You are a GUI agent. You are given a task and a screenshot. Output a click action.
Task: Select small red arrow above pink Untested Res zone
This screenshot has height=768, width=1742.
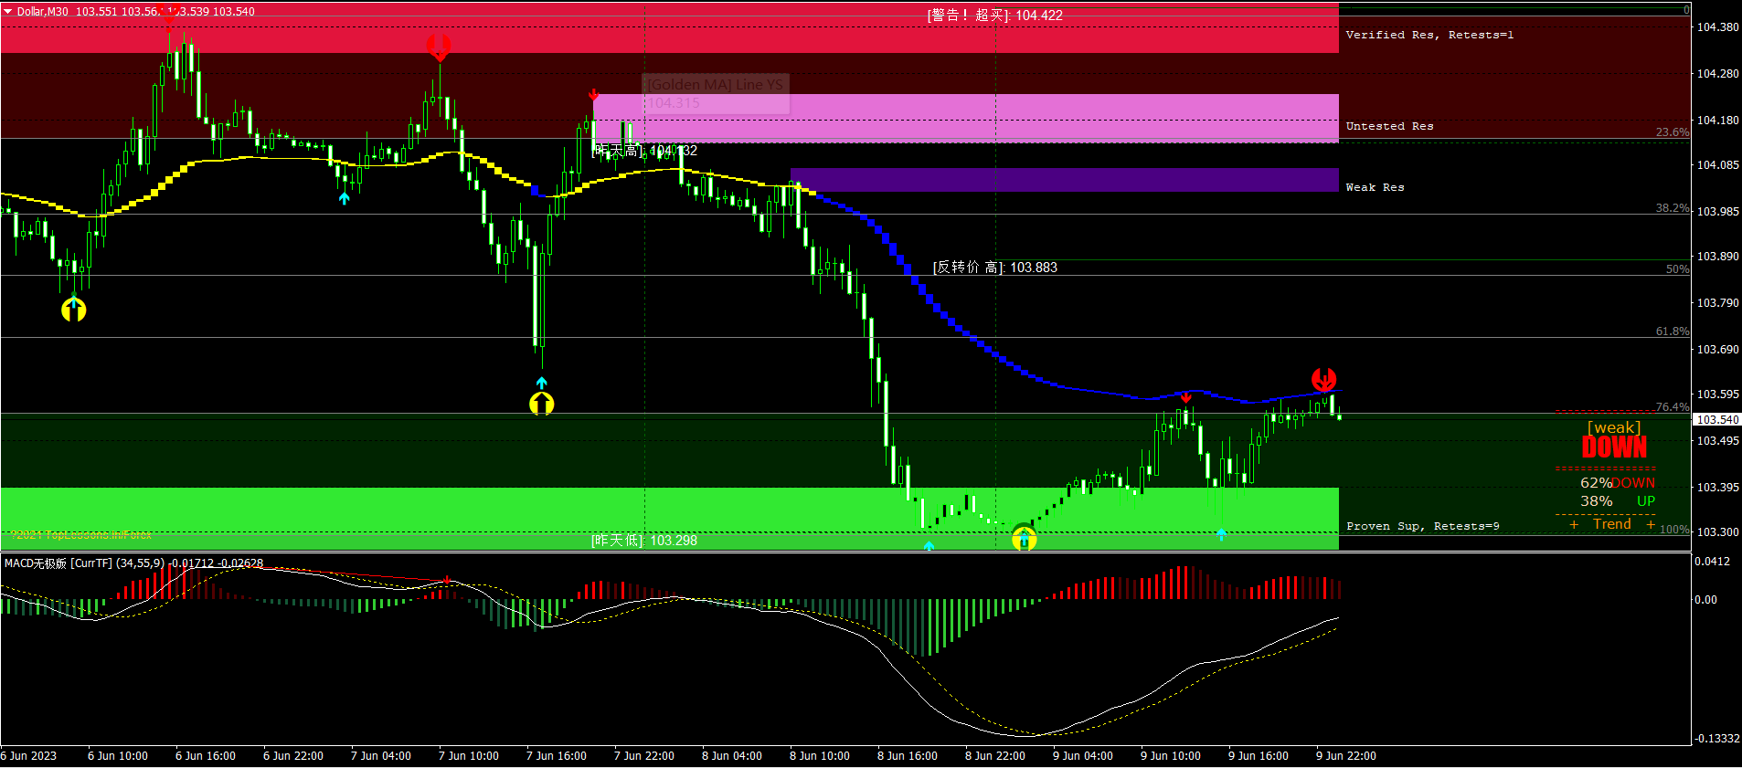[x=594, y=94]
